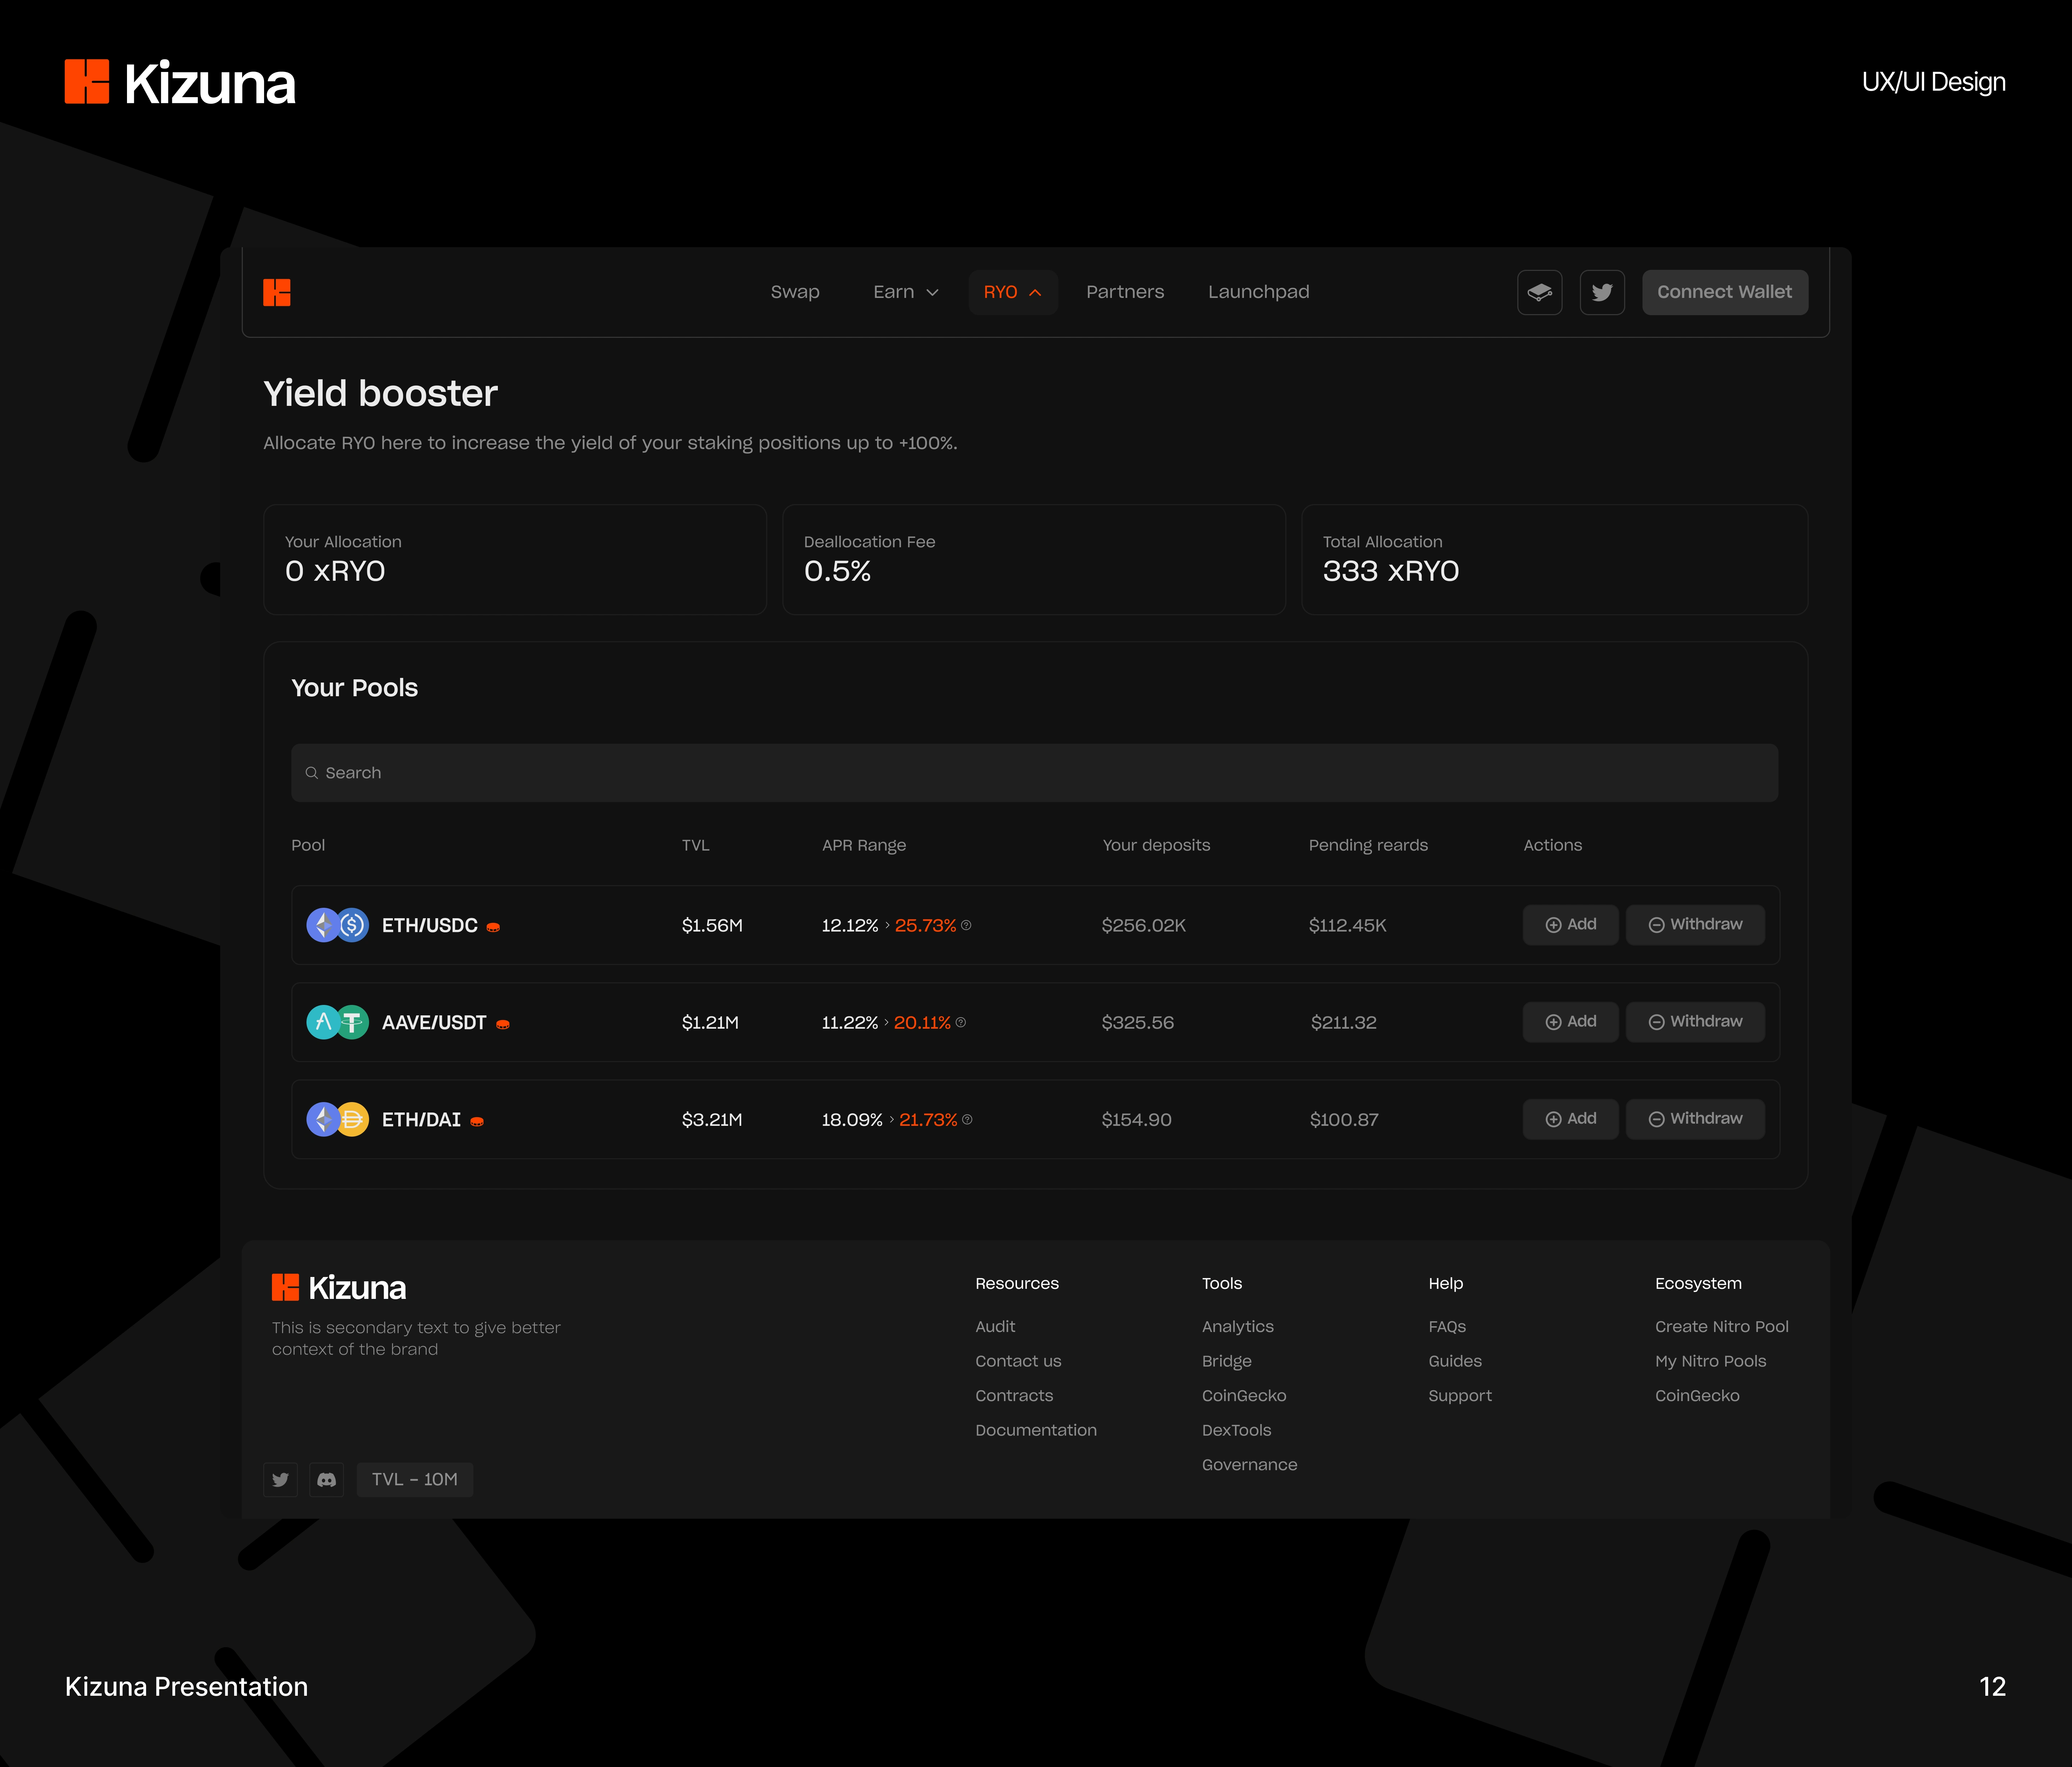
Task: Add to the ETH/DAI pool
Action: tap(1571, 1119)
